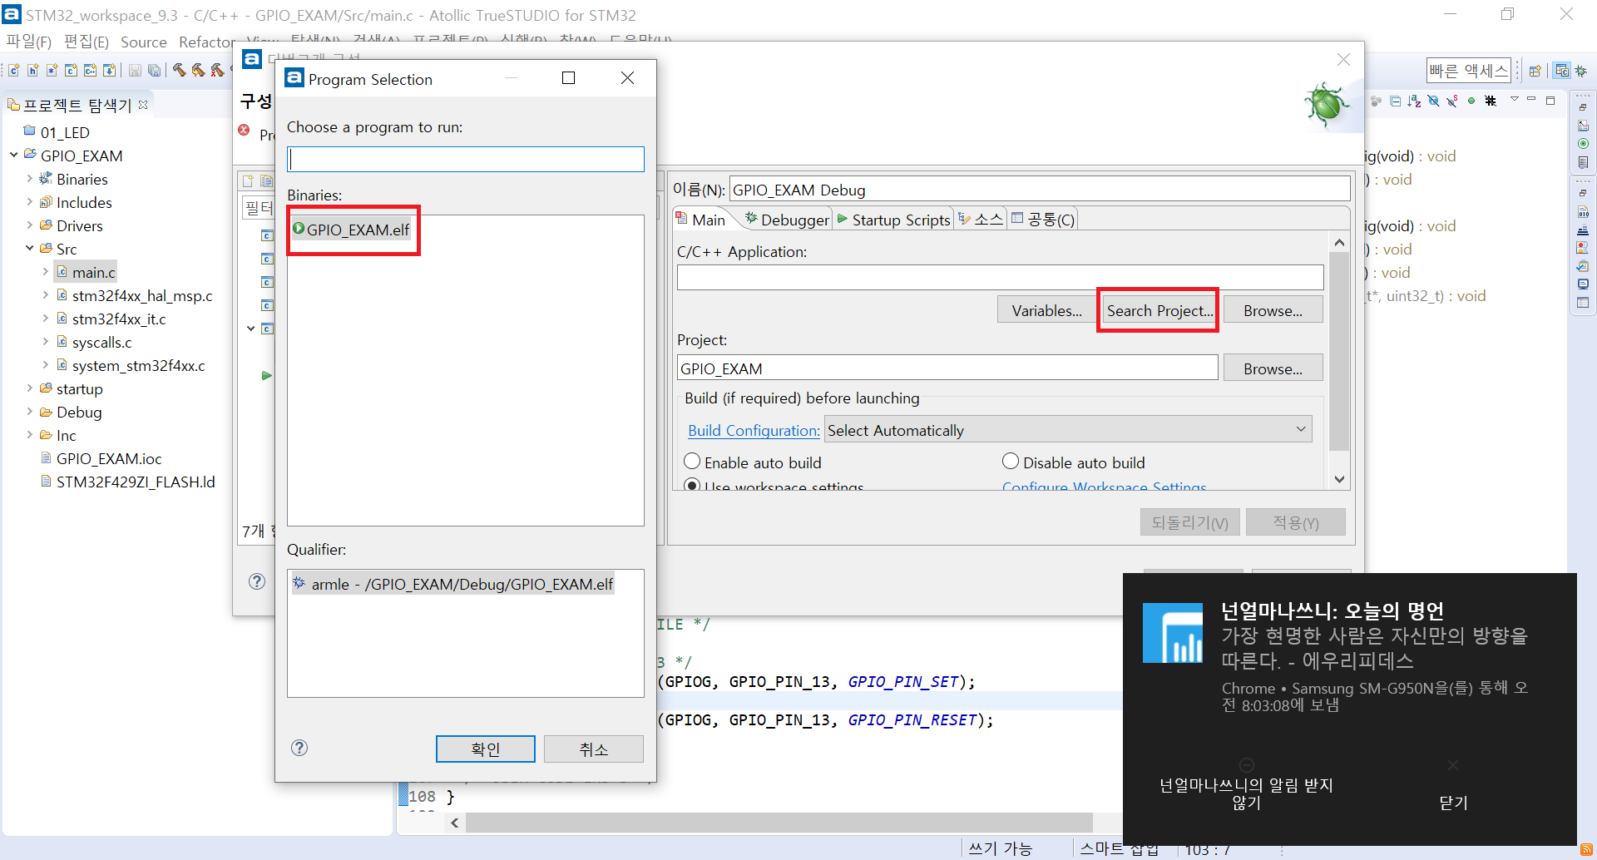Click the RSS icon in status bar corner
Screen dimensions: 1597x860
click(x=1586, y=849)
